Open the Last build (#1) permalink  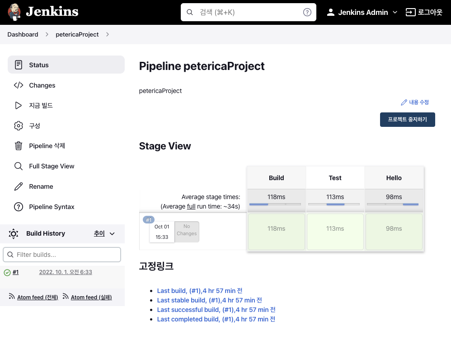pos(200,291)
